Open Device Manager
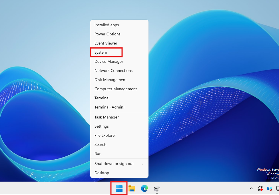The height and width of the screenshot is (195, 279). point(109,61)
